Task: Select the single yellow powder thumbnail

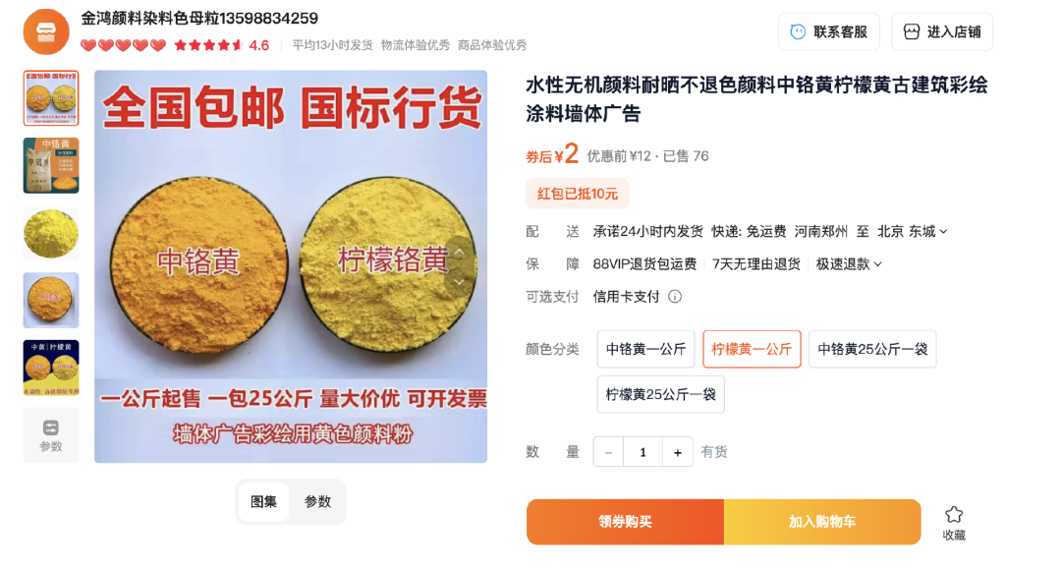Action: tap(51, 233)
